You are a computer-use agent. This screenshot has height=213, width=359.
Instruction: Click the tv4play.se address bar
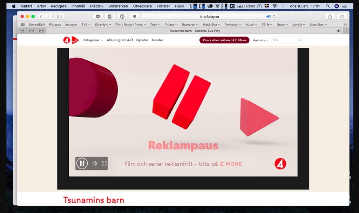(x=210, y=16)
